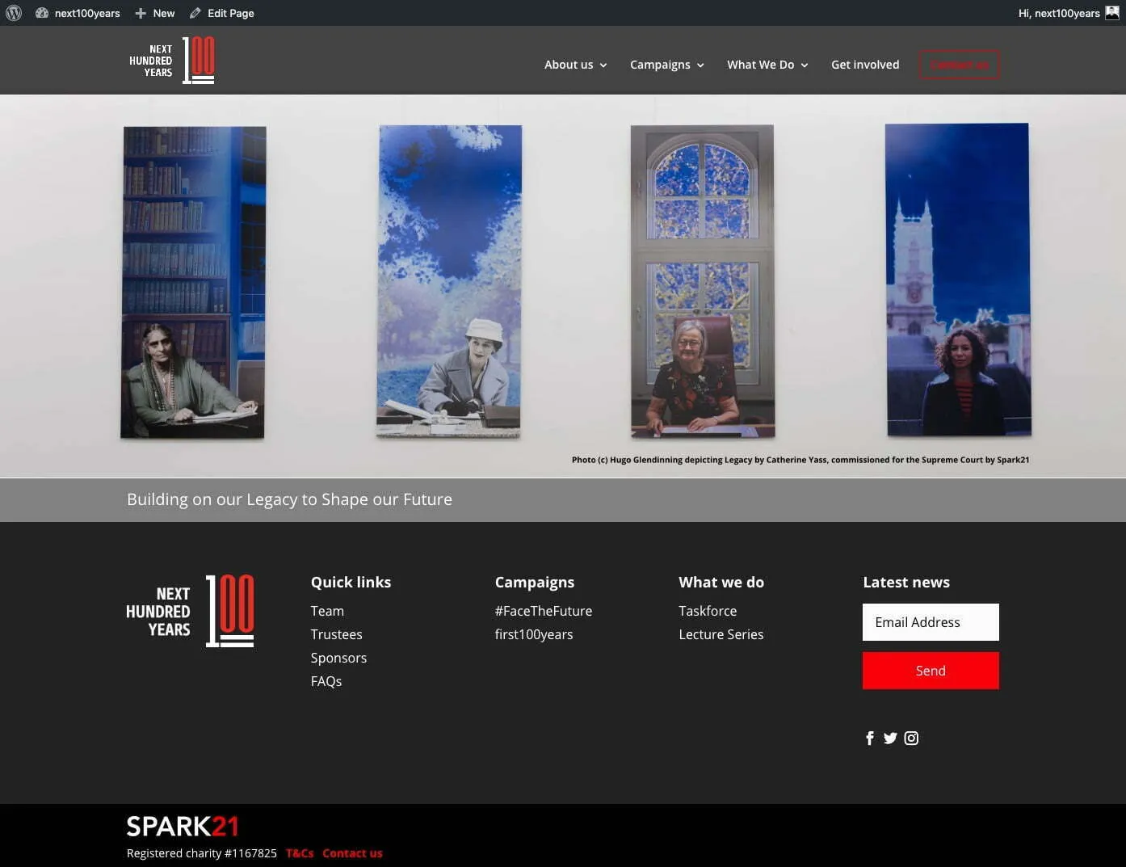Open the Instagram icon in footer
This screenshot has width=1126, height=867.
click(911, 738)
